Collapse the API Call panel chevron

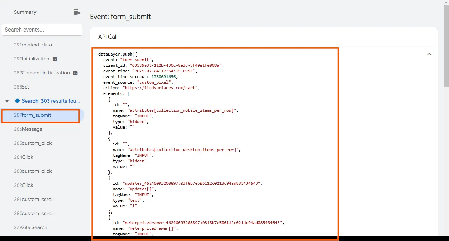coord(429,54)
